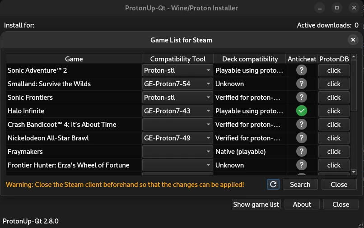Close the ProtonUp-Qt window via title bar
Viewport: 364px width, 228px height.
pos(354,8)
